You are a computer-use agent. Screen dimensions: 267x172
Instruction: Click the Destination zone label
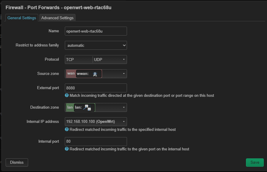(45, 107)
